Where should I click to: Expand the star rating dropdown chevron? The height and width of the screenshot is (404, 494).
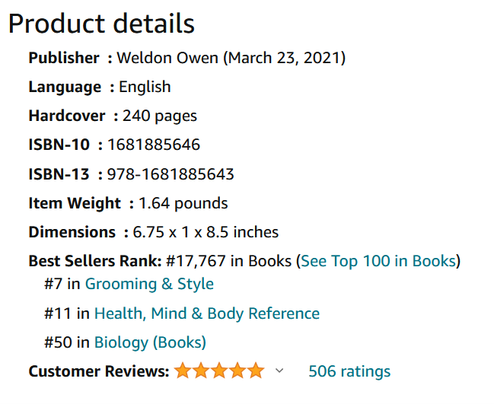point(279,371)
